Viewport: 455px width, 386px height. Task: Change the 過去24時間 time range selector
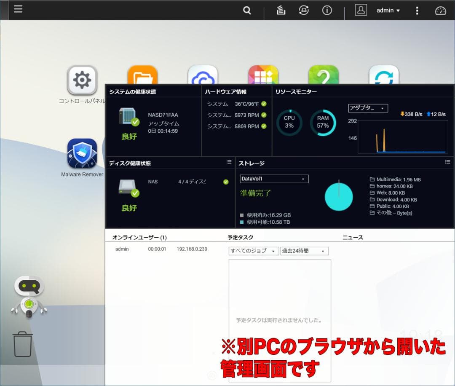304,251
